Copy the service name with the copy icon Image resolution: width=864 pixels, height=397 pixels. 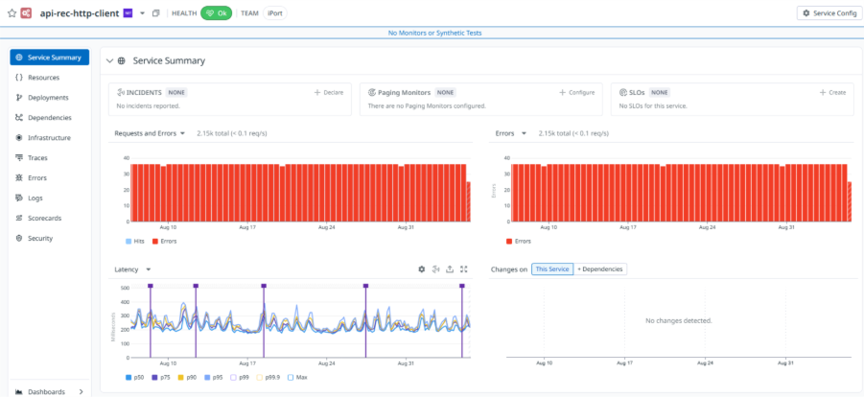click(156, 13)
